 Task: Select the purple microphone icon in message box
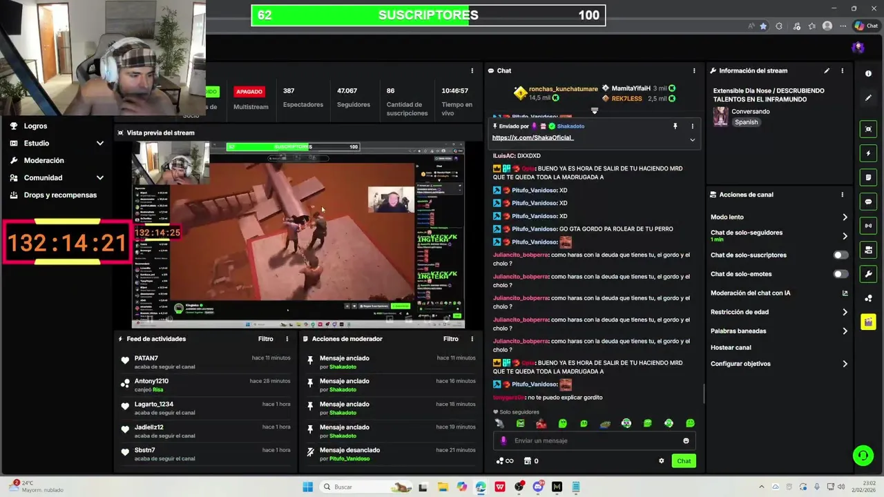pos(503,440)
